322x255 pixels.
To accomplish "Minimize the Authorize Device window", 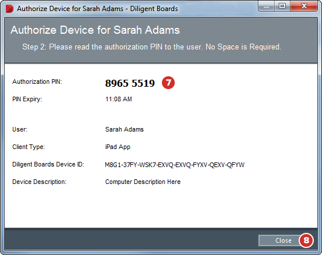I will coord(266,6).
